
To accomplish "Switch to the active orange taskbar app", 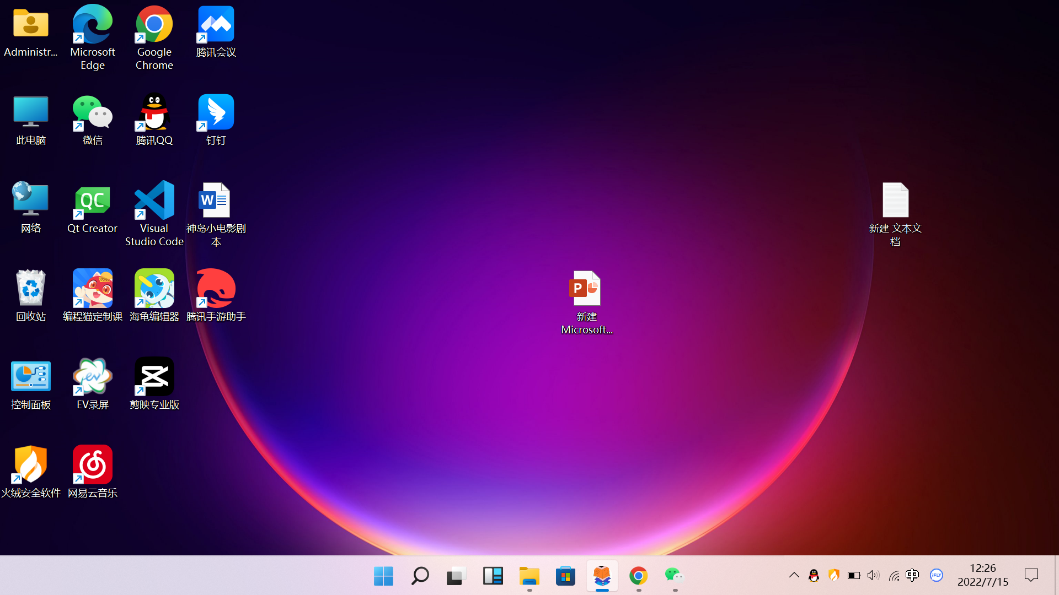I will (602, 576).
